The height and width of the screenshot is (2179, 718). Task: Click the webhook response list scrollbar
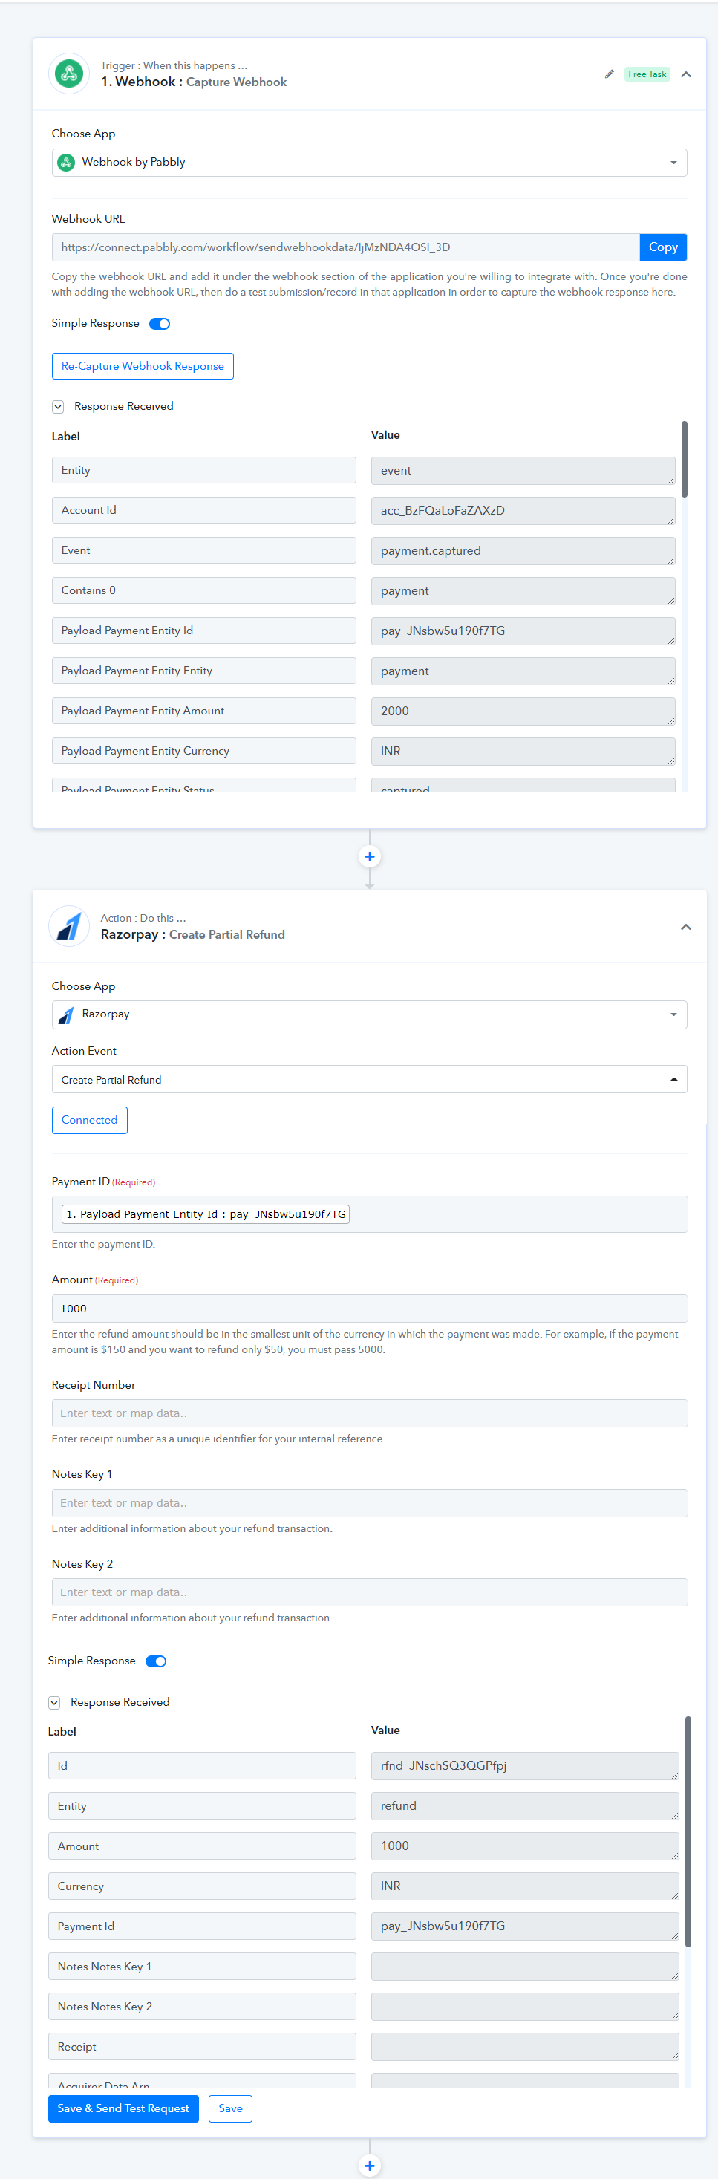click(684, 458)
